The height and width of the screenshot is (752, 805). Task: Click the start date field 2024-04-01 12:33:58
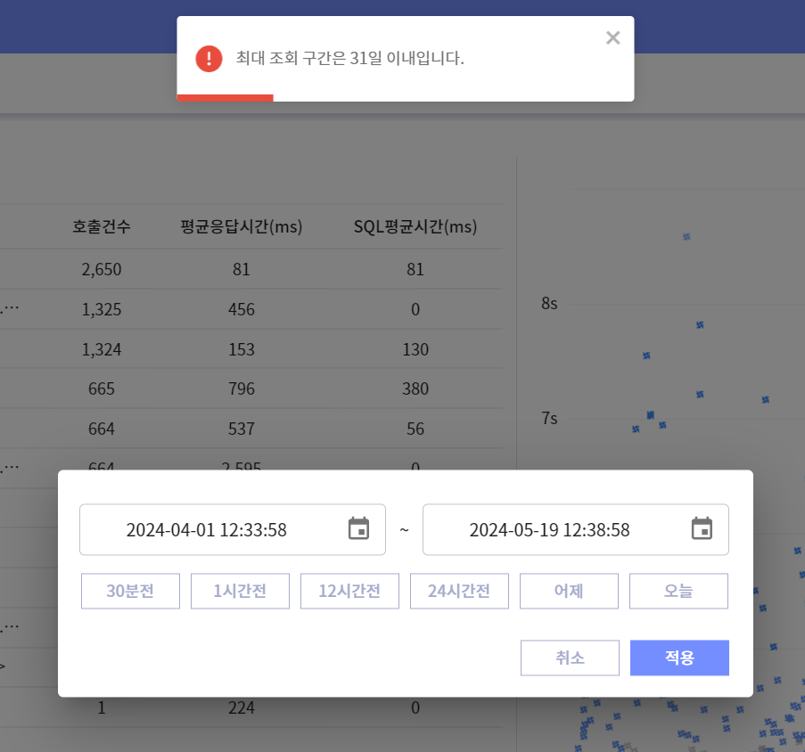coord(207,530)
